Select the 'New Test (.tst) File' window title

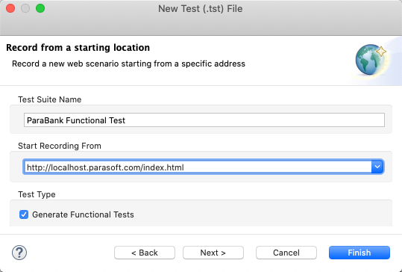pyautogui.click(x=200, y=9)
